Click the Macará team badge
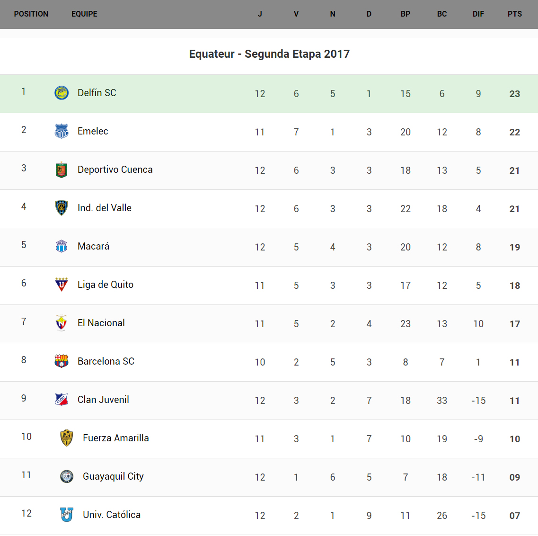The width and height of the screenshot is (538, 536). pyautogui.click(x=62, y=246)
